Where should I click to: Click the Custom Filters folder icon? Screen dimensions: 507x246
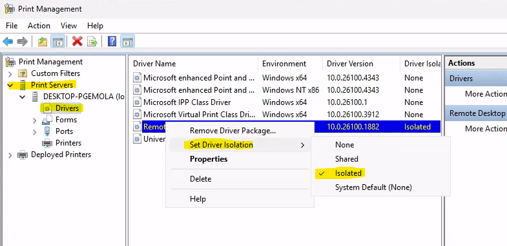[x=23, y=73]
